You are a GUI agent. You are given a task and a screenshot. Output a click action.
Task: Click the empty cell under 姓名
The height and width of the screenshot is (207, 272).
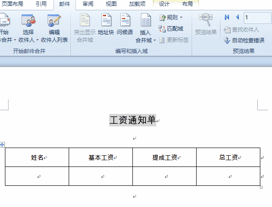(x=37, y=176)
